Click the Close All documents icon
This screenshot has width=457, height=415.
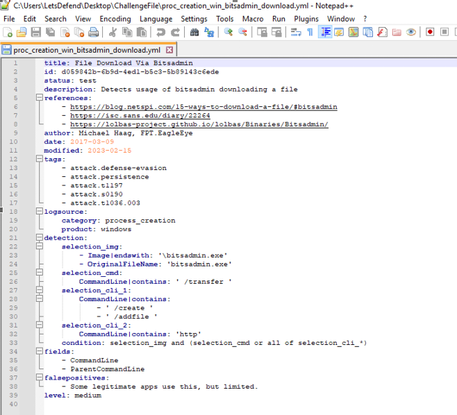pyautogui.click(x=79, y=32)
